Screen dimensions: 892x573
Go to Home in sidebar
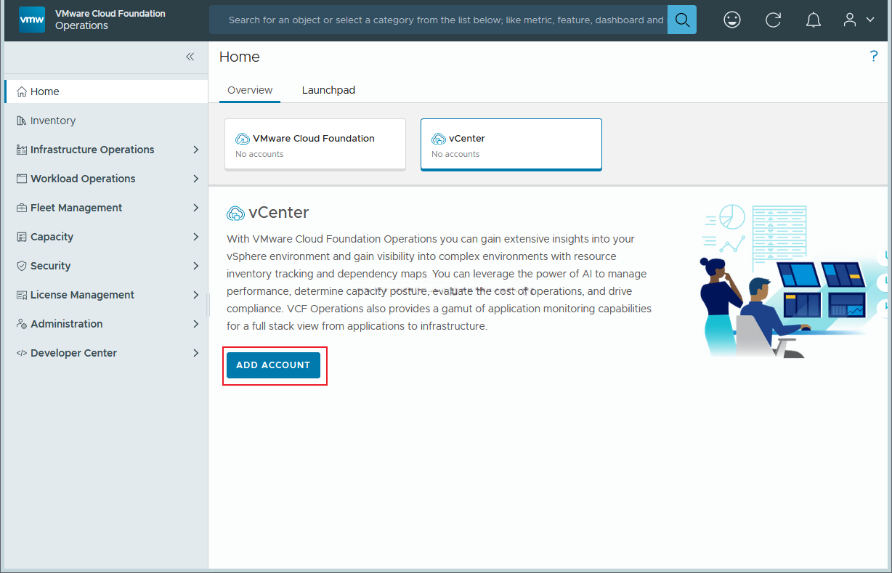(x=45, y=92)
